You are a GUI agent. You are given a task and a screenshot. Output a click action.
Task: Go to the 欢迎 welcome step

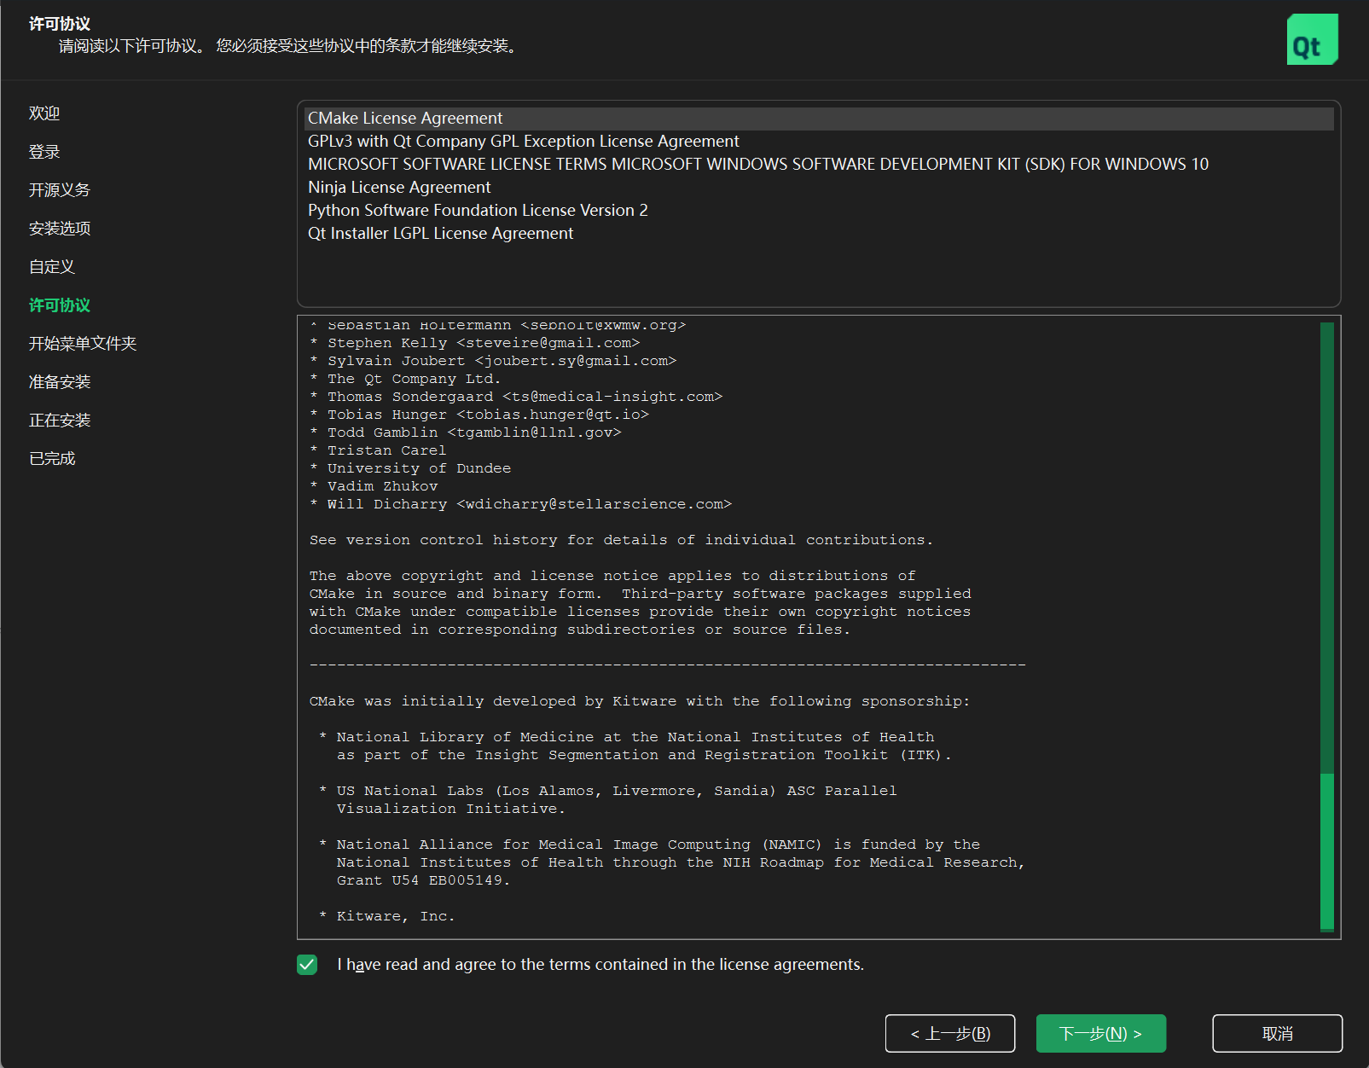[x=44, y=113]
